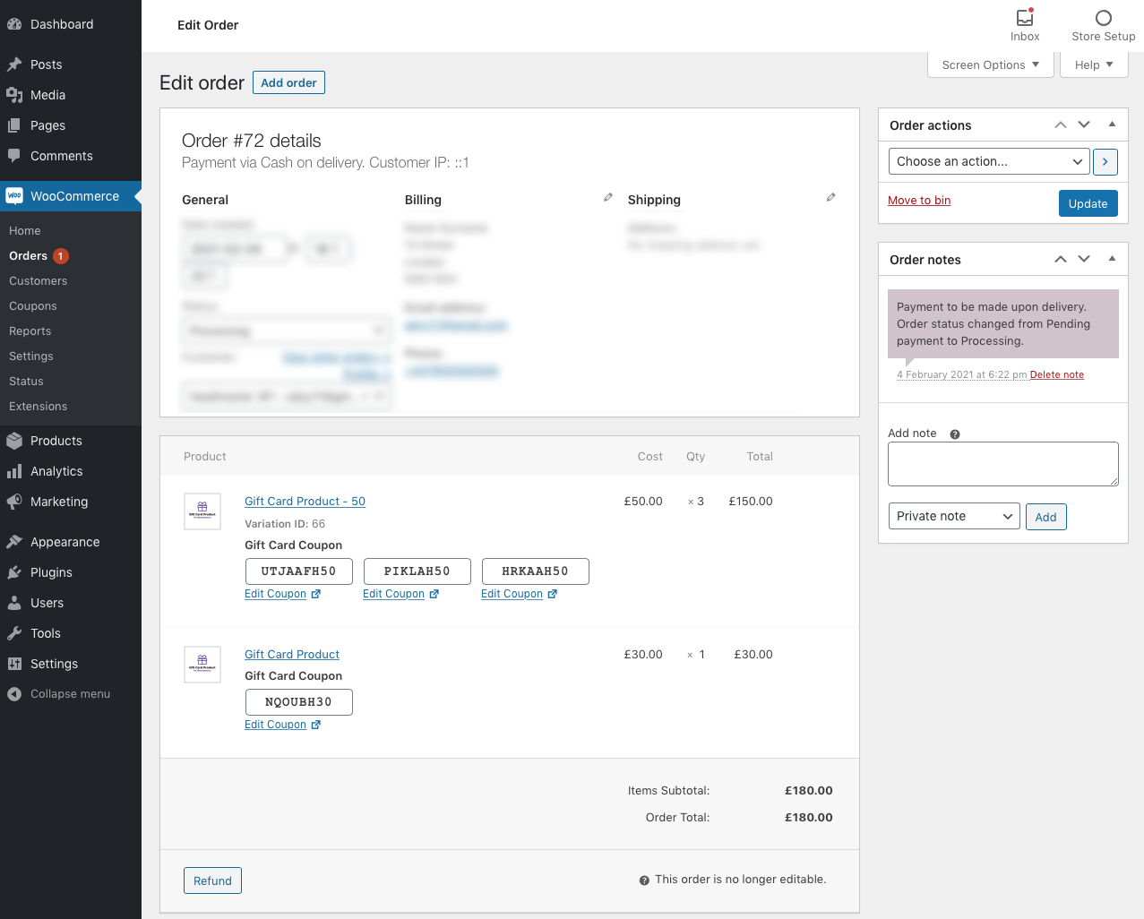
Task: Select the Products box icon in sidebar
Action: coord(14,440)
